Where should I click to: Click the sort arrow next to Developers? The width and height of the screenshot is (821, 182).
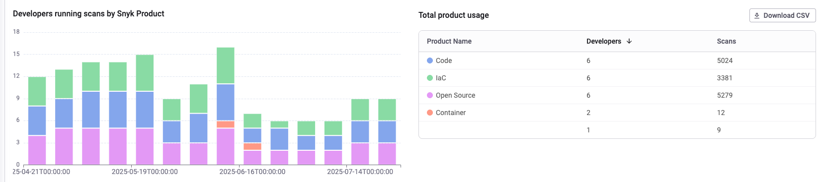click(x=629, y=41)
